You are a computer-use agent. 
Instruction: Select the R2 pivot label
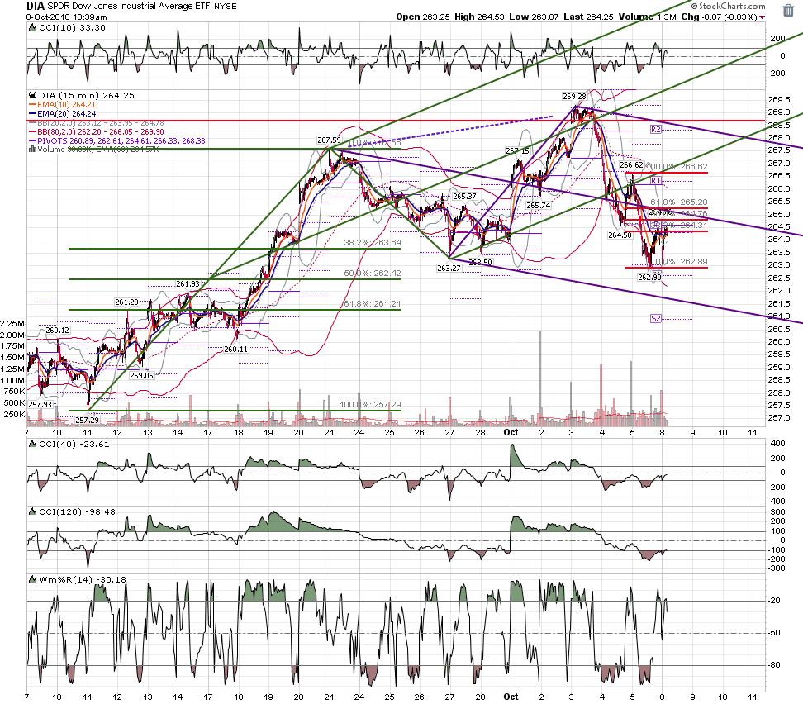[656, 130]
